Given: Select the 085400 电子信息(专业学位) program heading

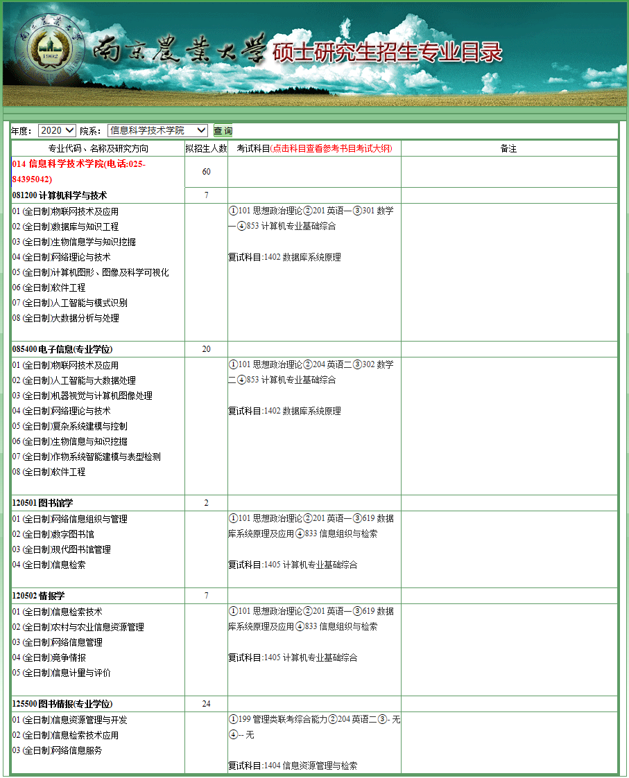Looking at the screenshot, I should click(x=62, y=349).
